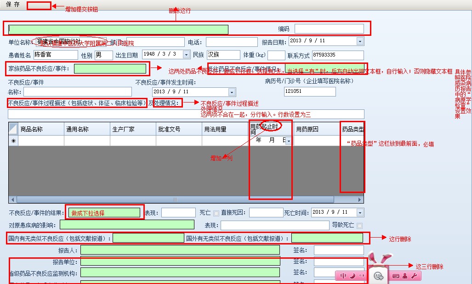Open the IME emoticon panel icon
This screenshot has width=472, height=284.
[x=378, y=276]
